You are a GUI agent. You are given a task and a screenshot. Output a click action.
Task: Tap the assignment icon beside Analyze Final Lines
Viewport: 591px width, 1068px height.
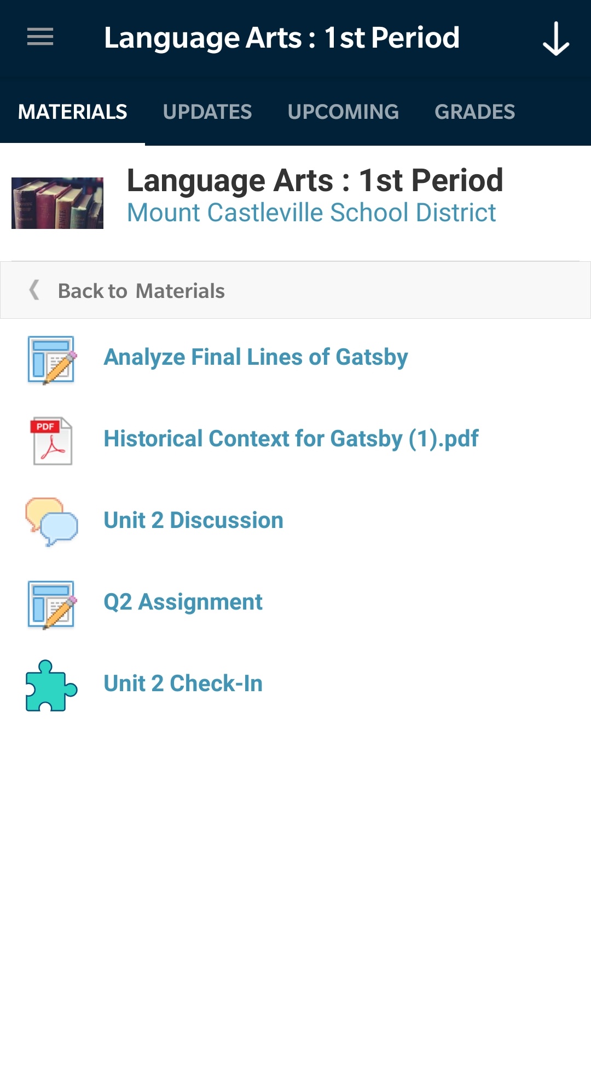tap(51, 360)
